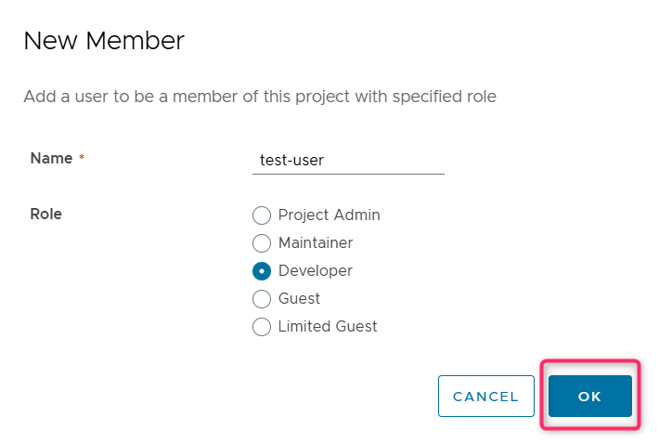The height and width of the screenshot is (443, 659).
Task: Click the 'Developer' label text
Action: click(x=316, y=270)
